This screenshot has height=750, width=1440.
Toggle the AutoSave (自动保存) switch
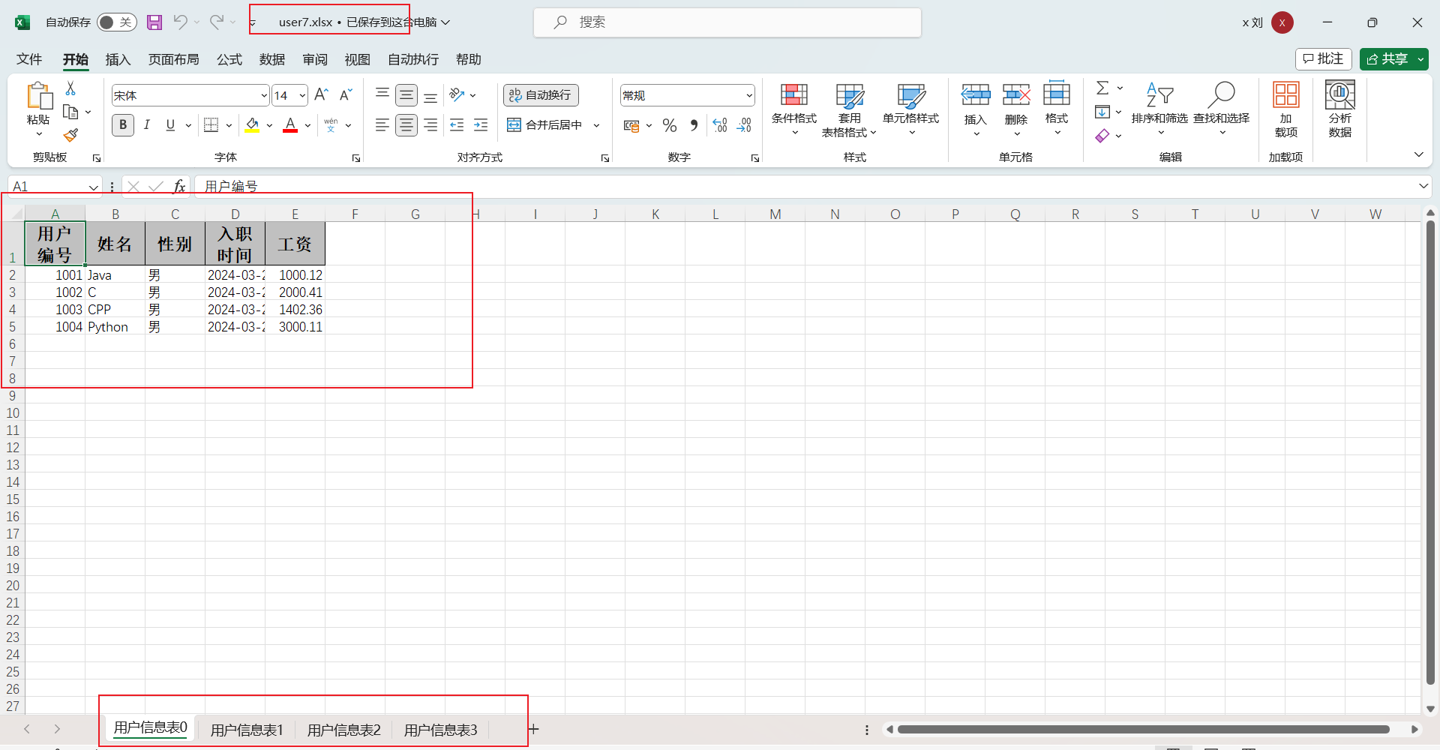[116, 22]
